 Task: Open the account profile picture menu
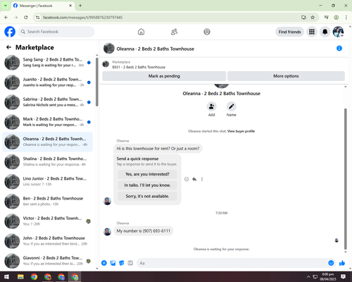pyautogui.click(x=338, y=32)
